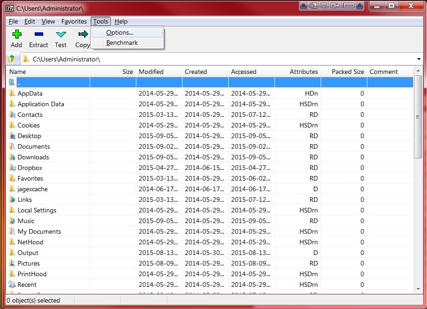
Task: Open the Favorites menu
Action: pos(74,21)
